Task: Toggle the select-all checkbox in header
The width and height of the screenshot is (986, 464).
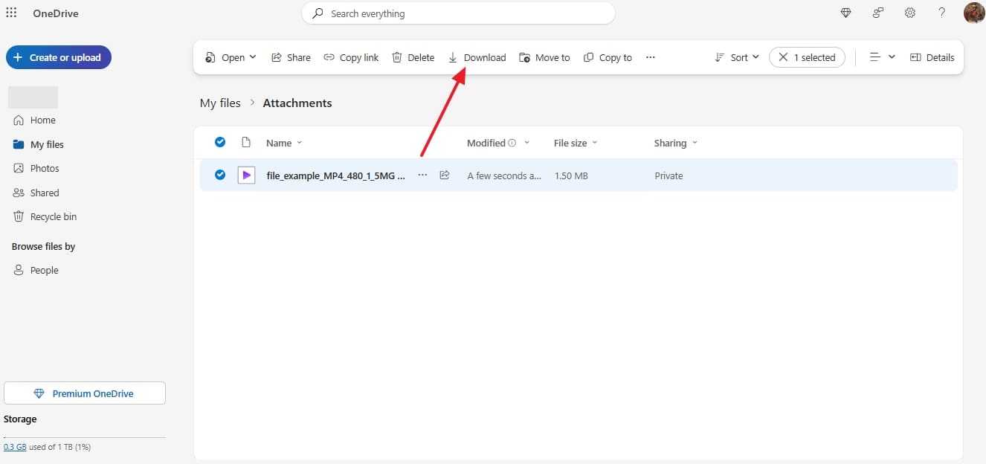Action: point(220,141)
